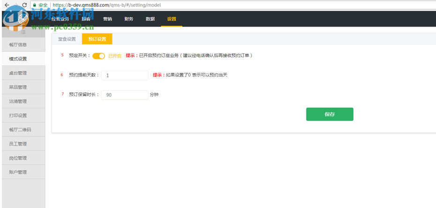Screen dimensions: 436x208
Task: Click the 预定开关 label text
Action: point(80,56)
